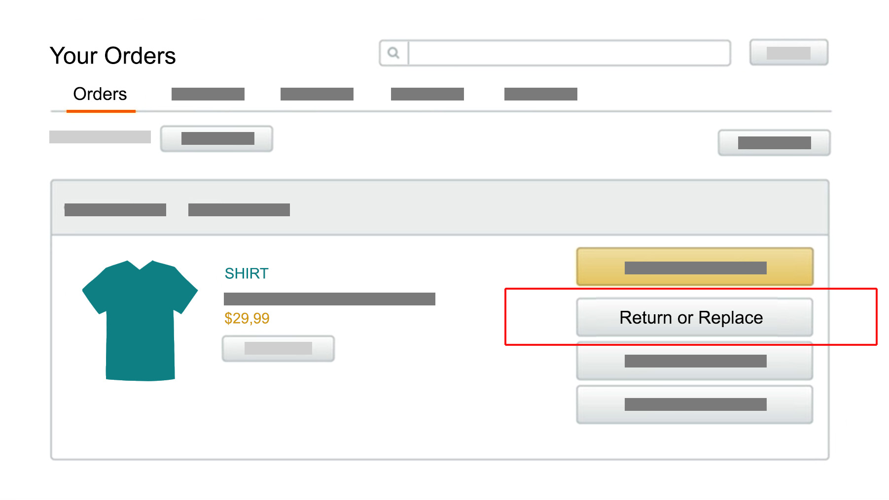Open the last tab in the tab row
Viewport: 889px width, 500px height.
(540, 94)
